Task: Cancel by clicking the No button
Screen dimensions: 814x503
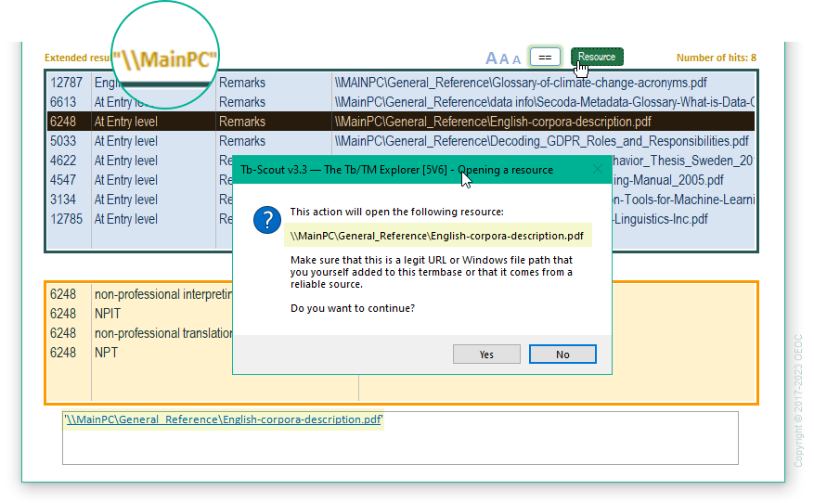Action: click(x=562, y=355)
